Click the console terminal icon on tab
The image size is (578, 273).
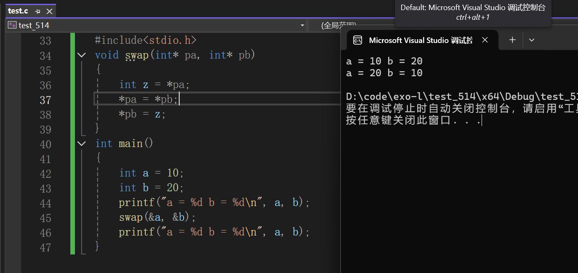click(x=357, y=40)
